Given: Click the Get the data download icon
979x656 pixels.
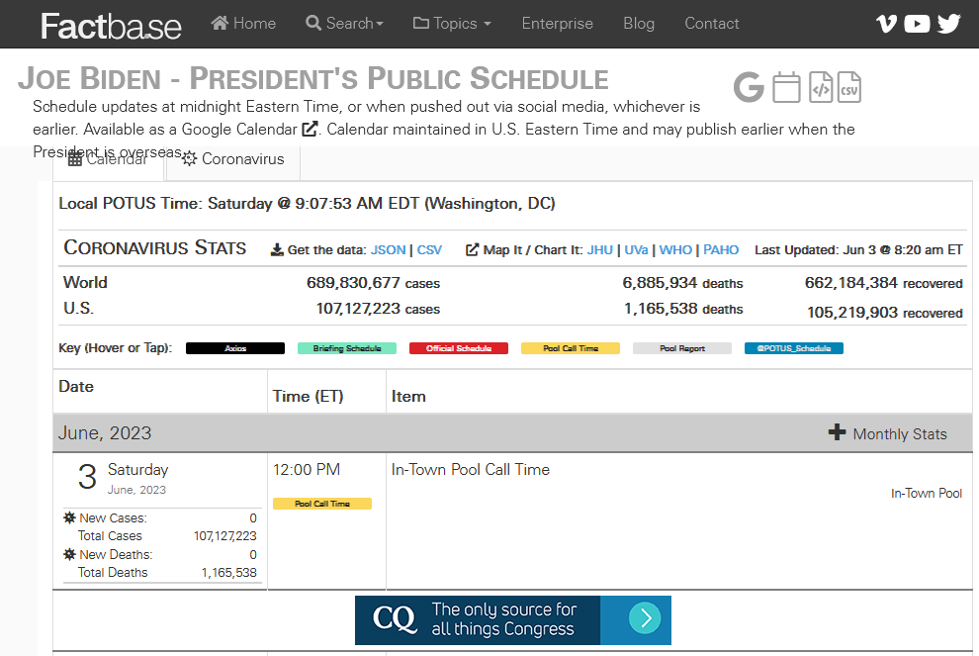Looking at the screenshot, I should click(x=277, y=250).
